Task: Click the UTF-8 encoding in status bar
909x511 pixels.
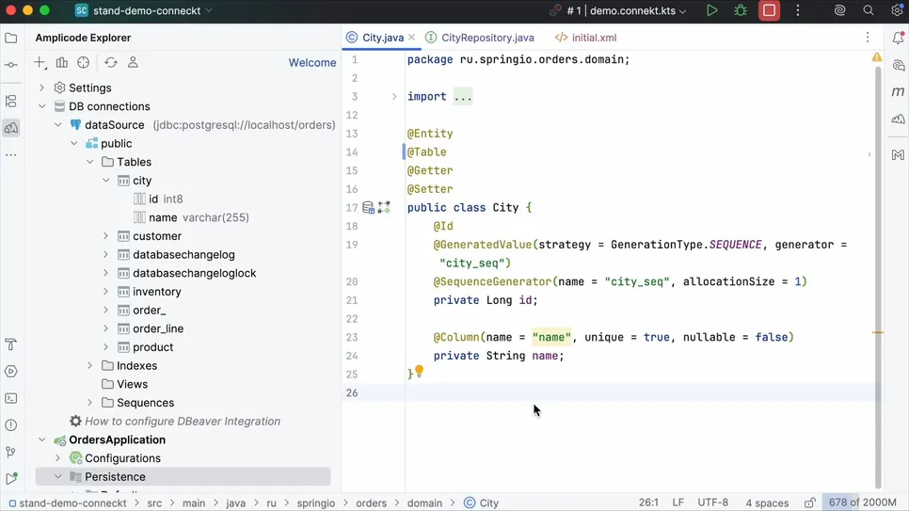Action: point(712,503)
